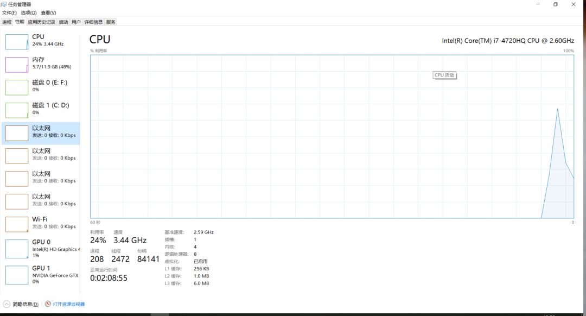586x316 pixels.
Task: Select the GPU 1 graph thumbnail
Action: pos(17,275)
